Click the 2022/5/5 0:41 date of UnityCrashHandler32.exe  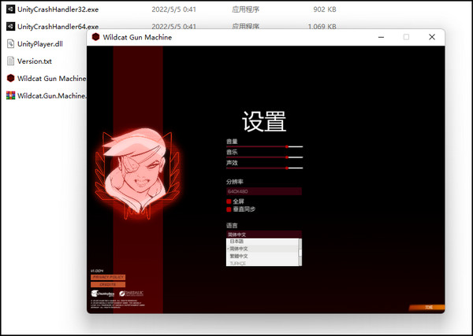[x=173, y=9]
